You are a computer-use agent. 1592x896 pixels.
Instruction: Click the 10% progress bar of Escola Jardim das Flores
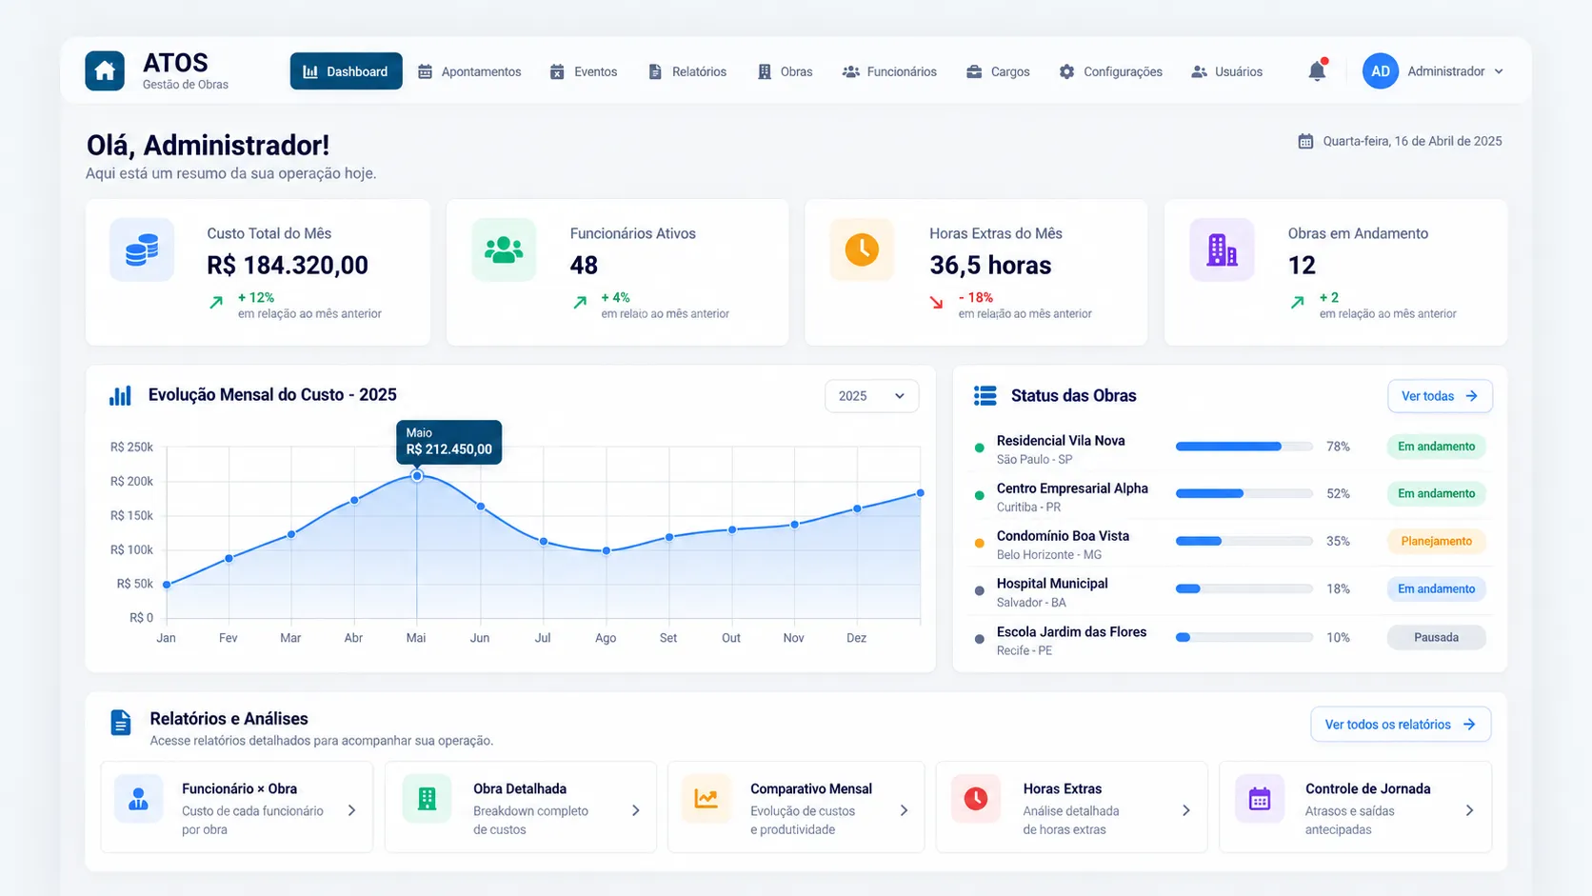point(1244,638)
